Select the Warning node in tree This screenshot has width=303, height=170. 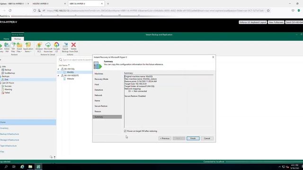click(x=8, y=89)
